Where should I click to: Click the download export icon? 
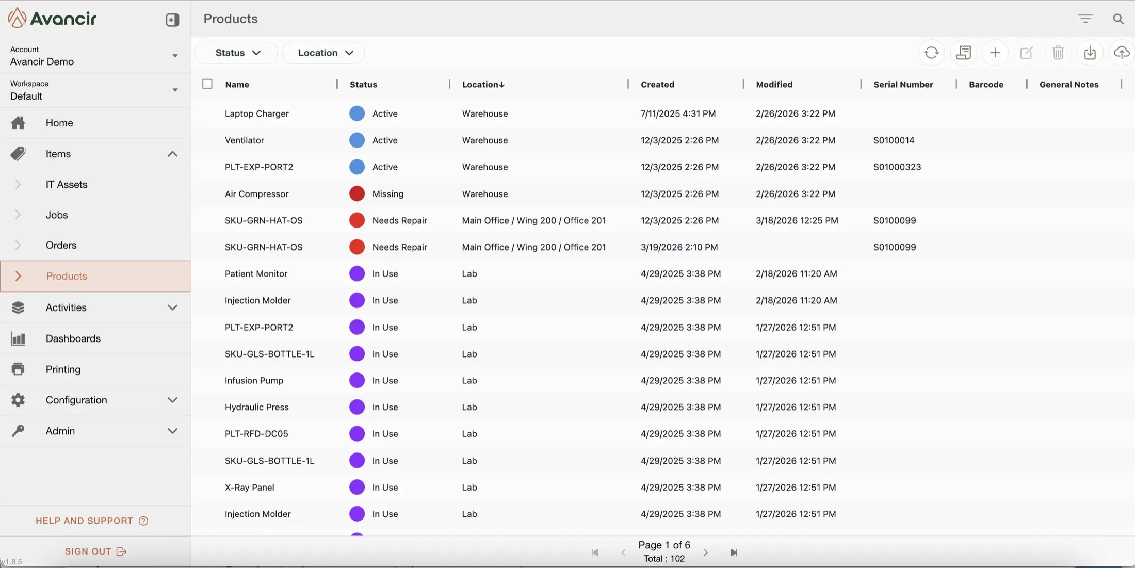point(1090,53)
